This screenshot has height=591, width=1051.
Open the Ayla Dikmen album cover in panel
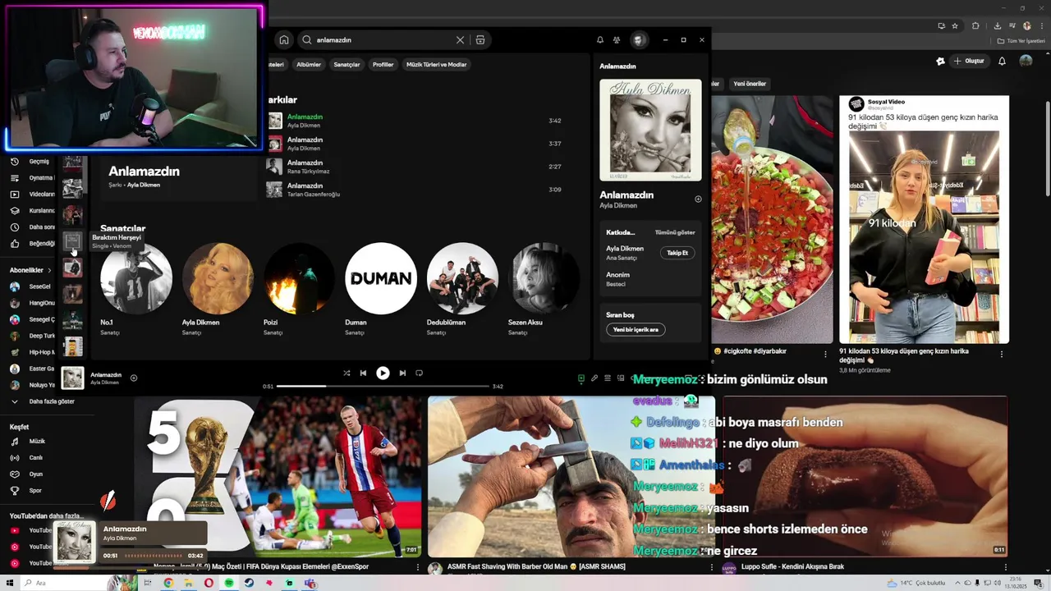(x=650, y=130)
